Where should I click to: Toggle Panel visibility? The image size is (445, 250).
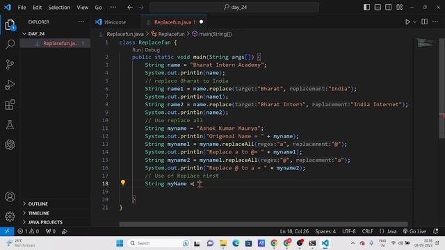point(378,7)
